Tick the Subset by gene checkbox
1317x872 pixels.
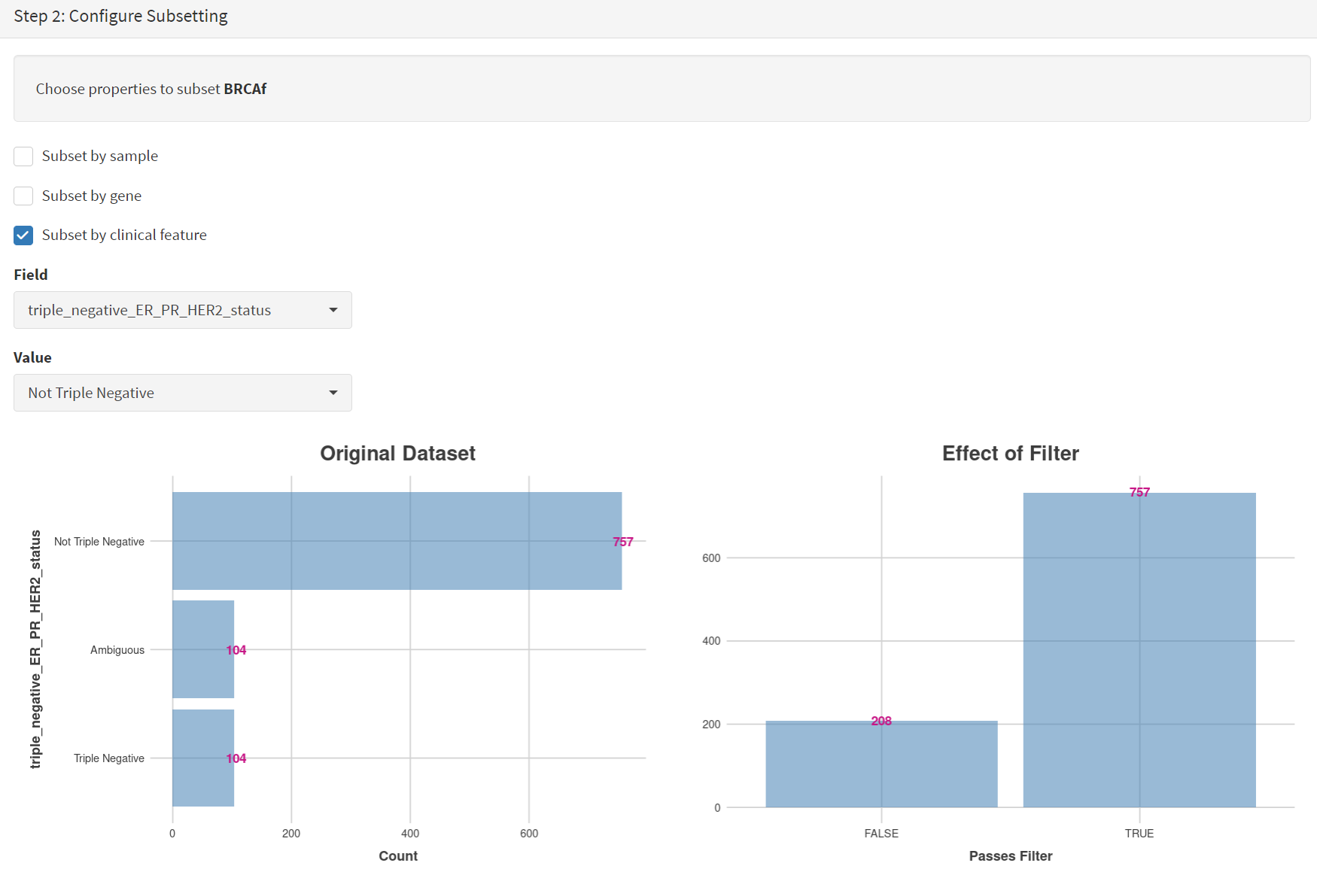coord(23,196)
